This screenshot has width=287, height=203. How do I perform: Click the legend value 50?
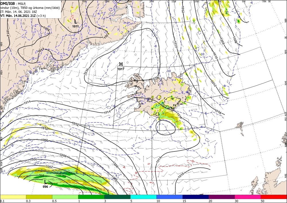[x=263, y=201]
